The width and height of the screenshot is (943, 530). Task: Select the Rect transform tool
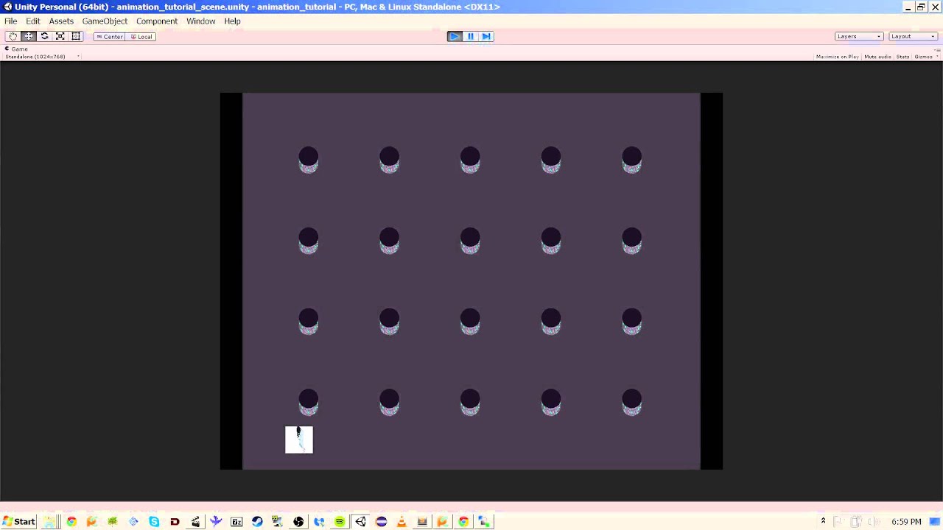[x=75, y=36]
